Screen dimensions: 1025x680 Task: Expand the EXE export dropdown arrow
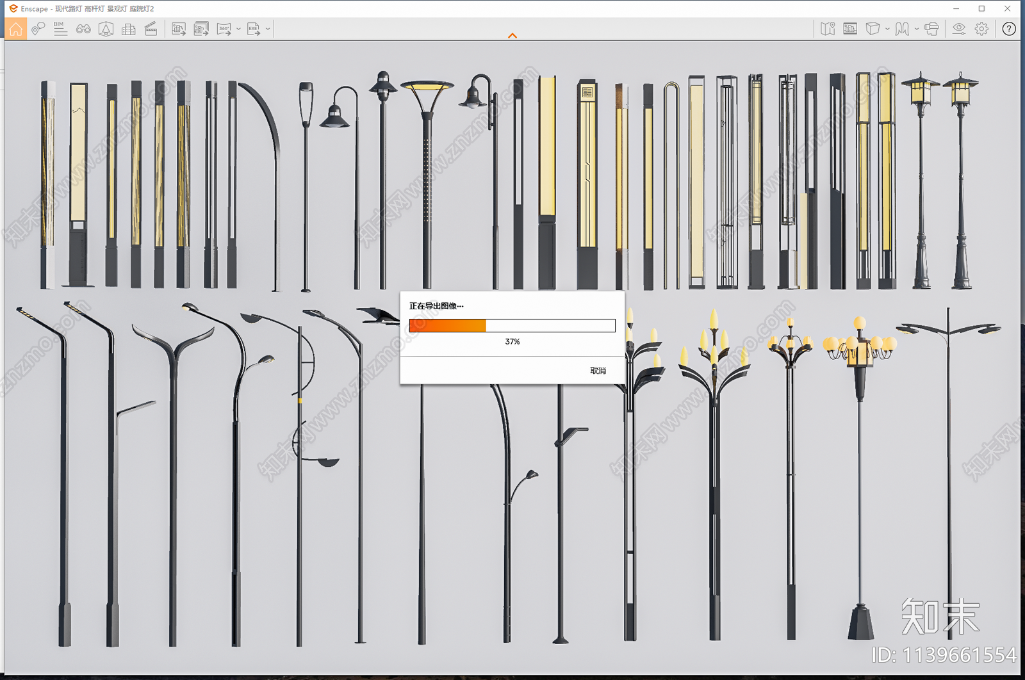point(268,29)
